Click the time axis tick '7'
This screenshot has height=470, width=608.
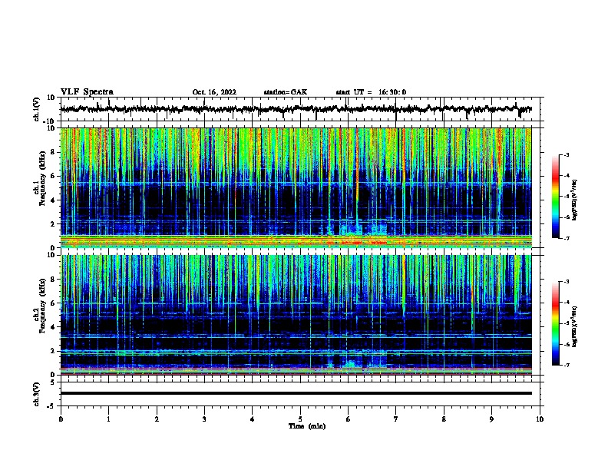tap(396, 419)
